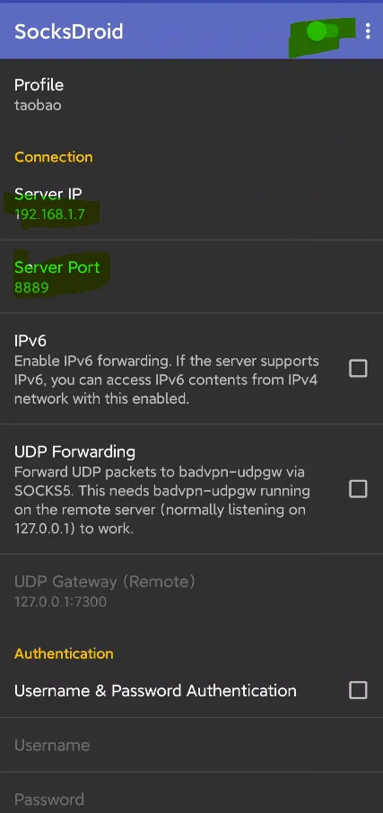Enable the IPv6 forwarding checkbox
The height and width of the screenshot is (813, 383).
coord(358,369)
